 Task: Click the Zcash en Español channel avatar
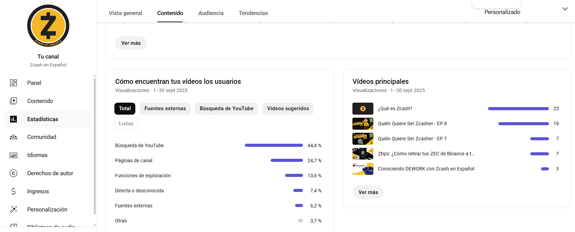point(48,26)
